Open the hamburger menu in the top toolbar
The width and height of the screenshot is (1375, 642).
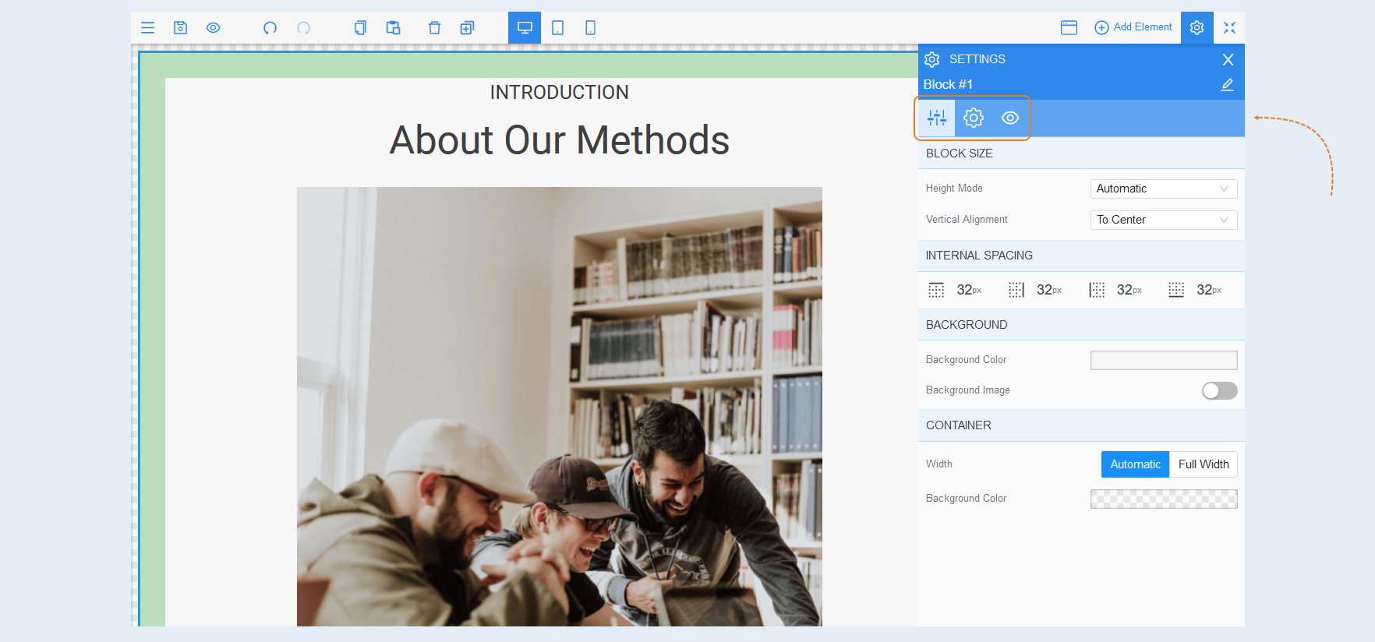click(x=147, y=28)
